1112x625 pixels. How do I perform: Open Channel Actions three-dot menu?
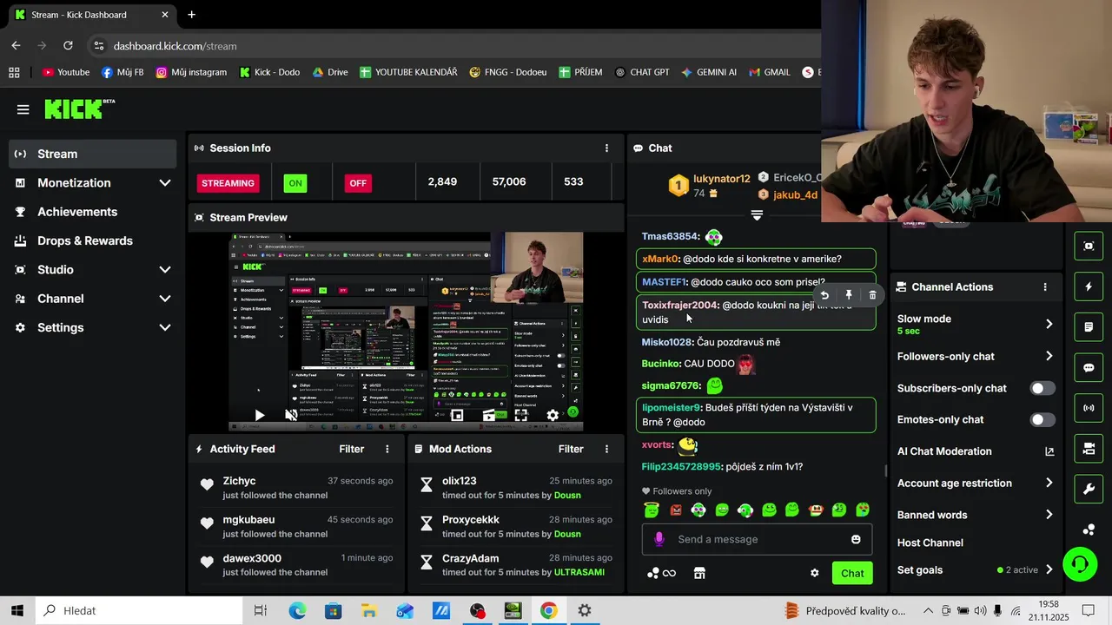coord(1045,287)
